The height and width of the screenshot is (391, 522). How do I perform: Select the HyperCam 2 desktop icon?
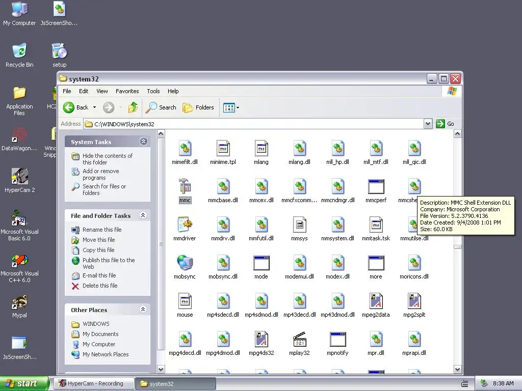click(19, 181)
